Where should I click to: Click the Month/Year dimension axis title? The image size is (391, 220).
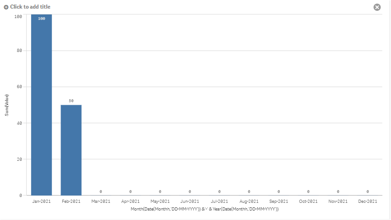(x=204, y=209)
